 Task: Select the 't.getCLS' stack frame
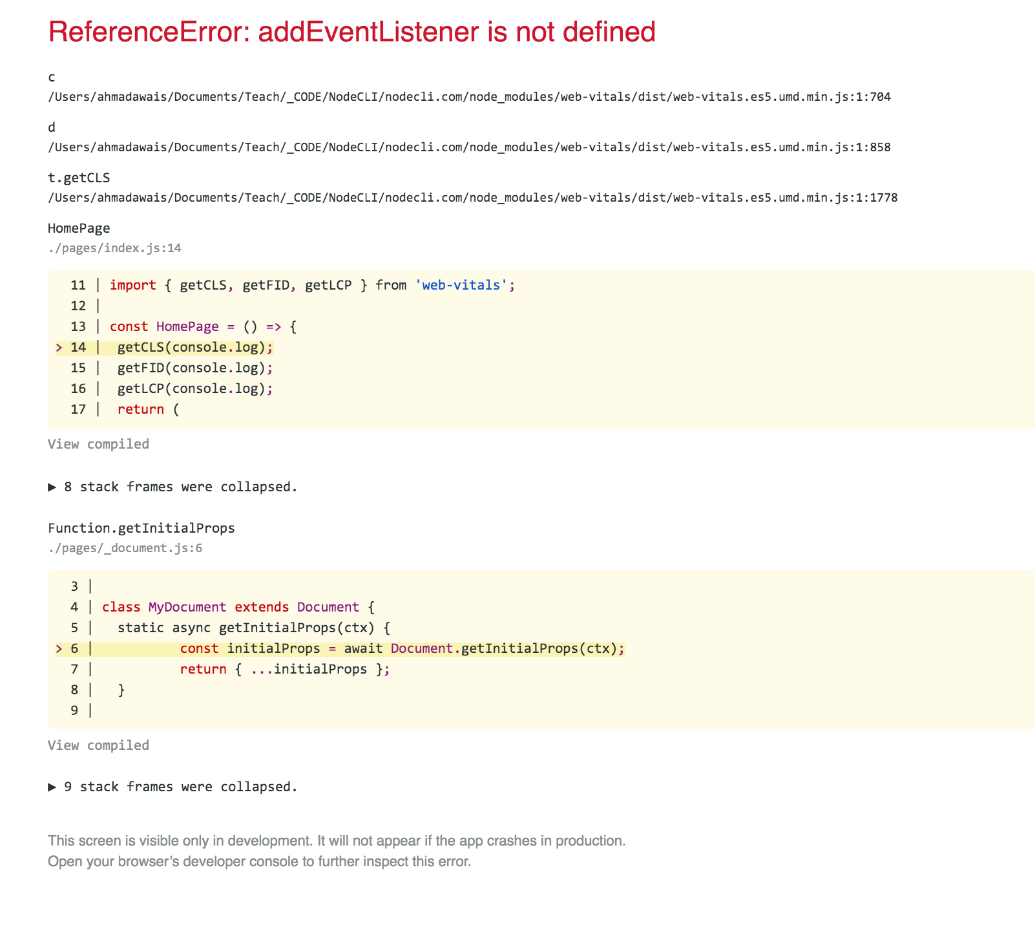[78, 177]
